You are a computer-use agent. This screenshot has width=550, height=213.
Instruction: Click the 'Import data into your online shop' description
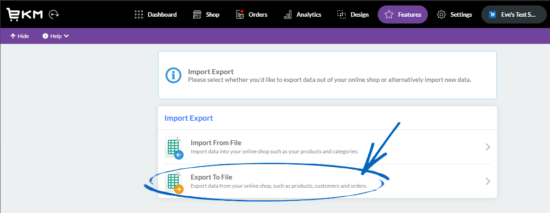point(275,151)
